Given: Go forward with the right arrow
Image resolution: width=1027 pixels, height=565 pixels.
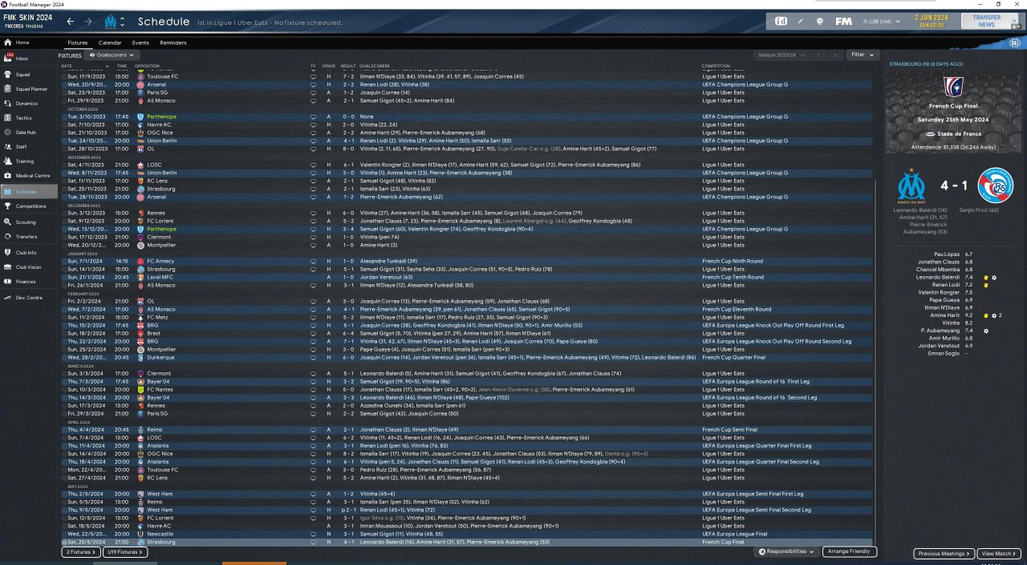Looking at the screenshot, I should pyautogui.click(x=88, y=22).
